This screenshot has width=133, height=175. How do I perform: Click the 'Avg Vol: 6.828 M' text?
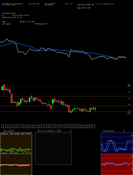[85, 5]
